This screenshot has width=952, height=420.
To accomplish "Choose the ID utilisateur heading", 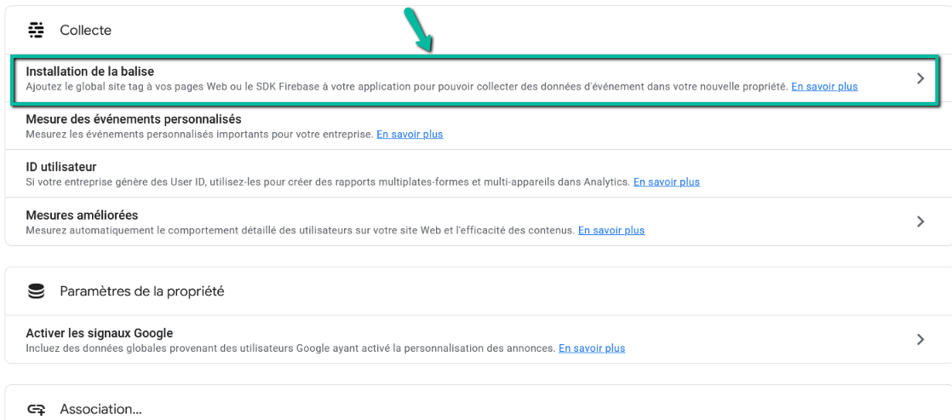I will pos(60,166).
